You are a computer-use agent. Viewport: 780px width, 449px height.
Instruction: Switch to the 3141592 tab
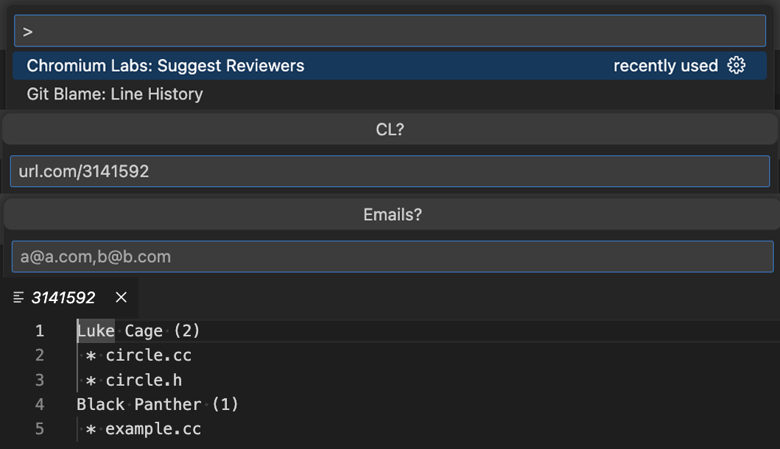(x=63, y=297)
